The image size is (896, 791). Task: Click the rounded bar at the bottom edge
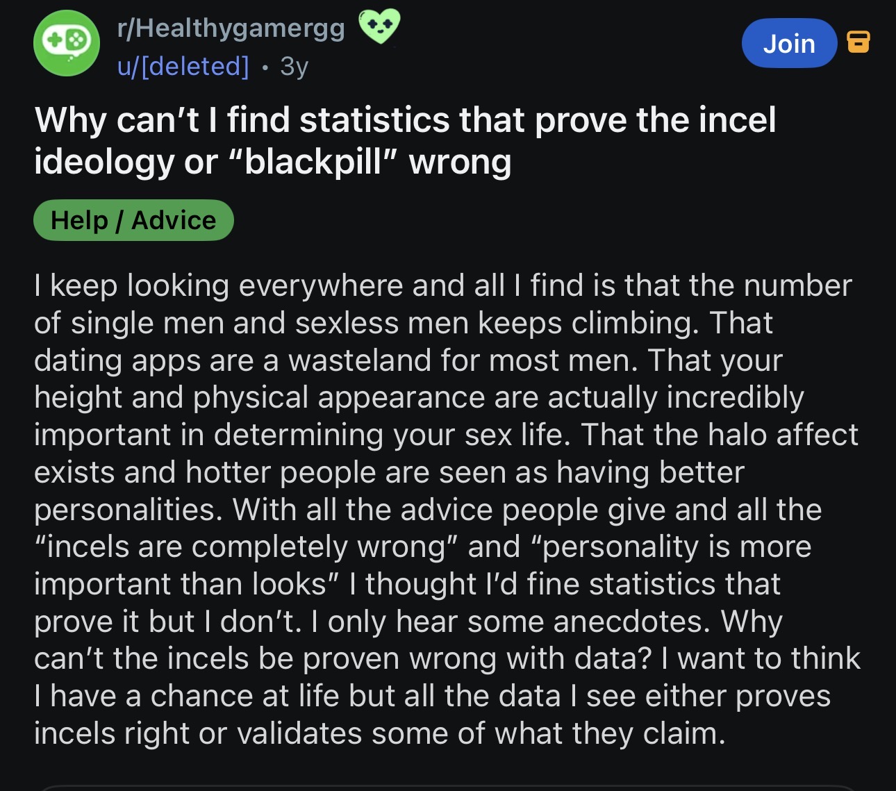point(448,788)
